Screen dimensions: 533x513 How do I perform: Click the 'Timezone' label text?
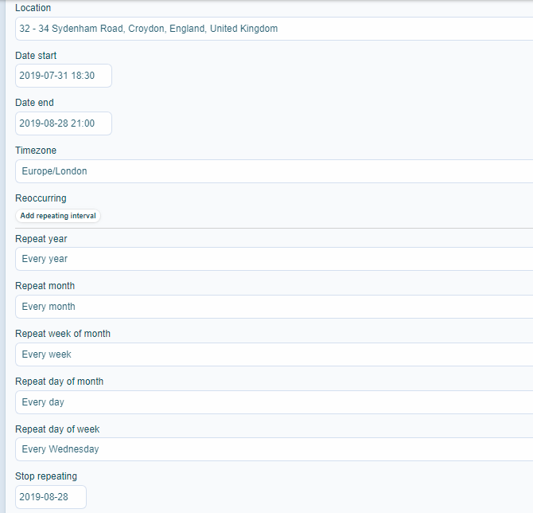pyautogui.click(x=36, y=151)
